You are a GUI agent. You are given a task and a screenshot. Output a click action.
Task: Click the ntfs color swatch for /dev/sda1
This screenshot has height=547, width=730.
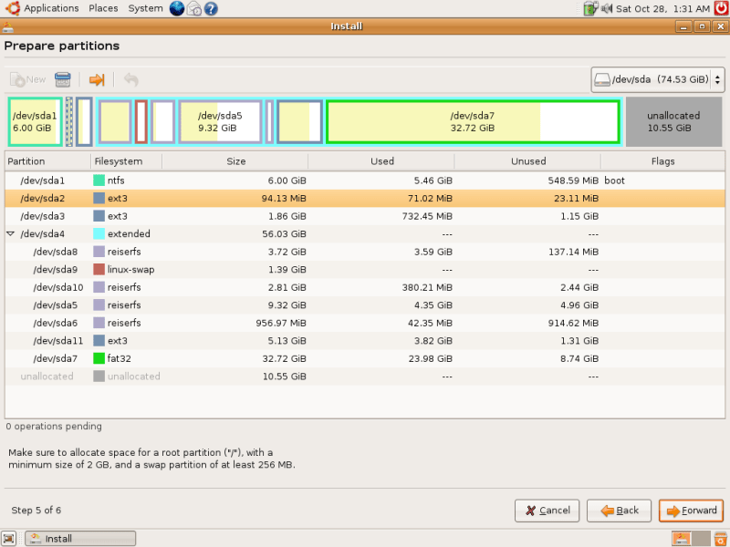(x=99, y=180)
